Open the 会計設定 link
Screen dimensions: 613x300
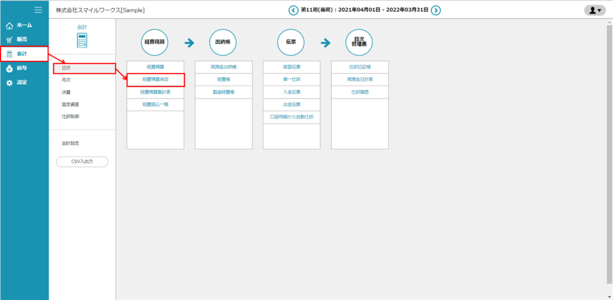pyautogui.click(x=70, y=143)
